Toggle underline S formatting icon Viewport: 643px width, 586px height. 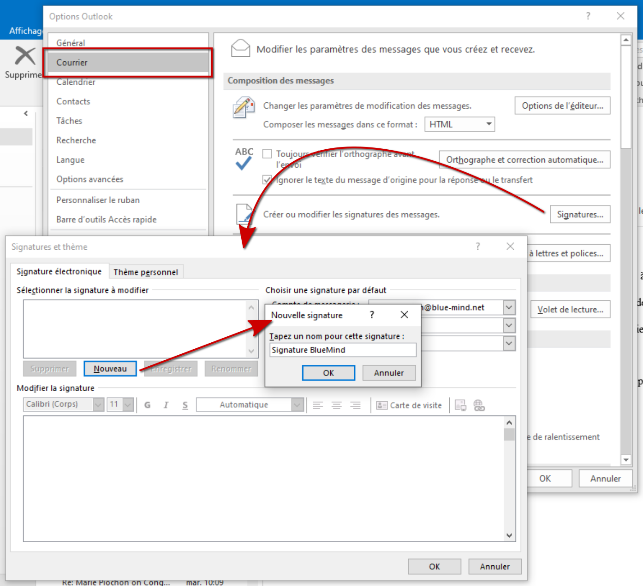click(x=185, y=405)
